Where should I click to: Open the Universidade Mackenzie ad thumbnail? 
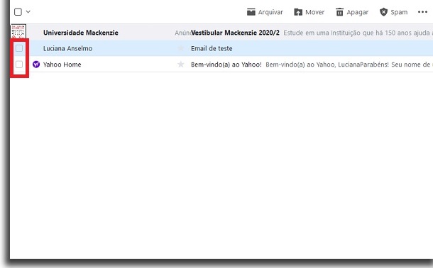click(18, 31)
